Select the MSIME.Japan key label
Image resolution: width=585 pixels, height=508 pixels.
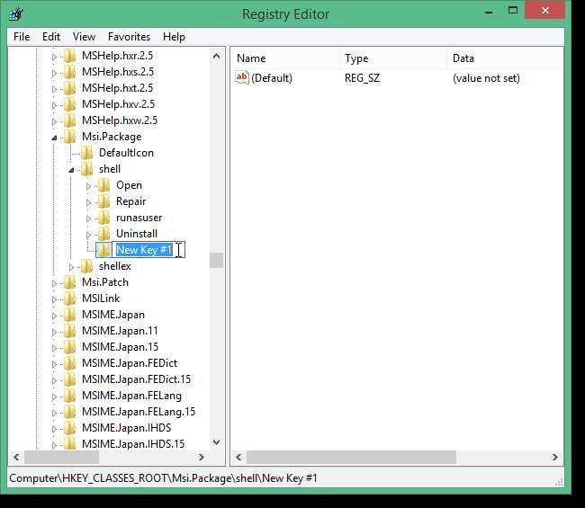click(x=113, y=315)
